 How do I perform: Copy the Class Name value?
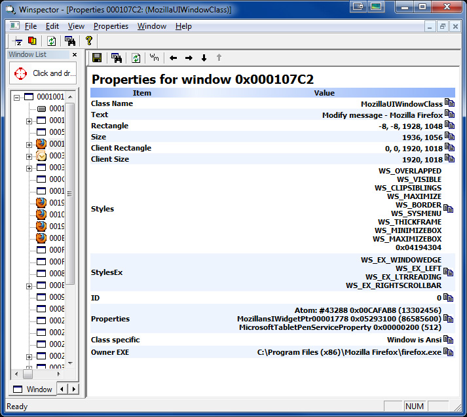(x=449, y=103)
